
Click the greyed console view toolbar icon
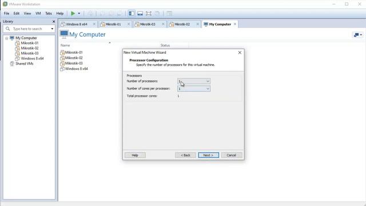[x=169, y=14]
